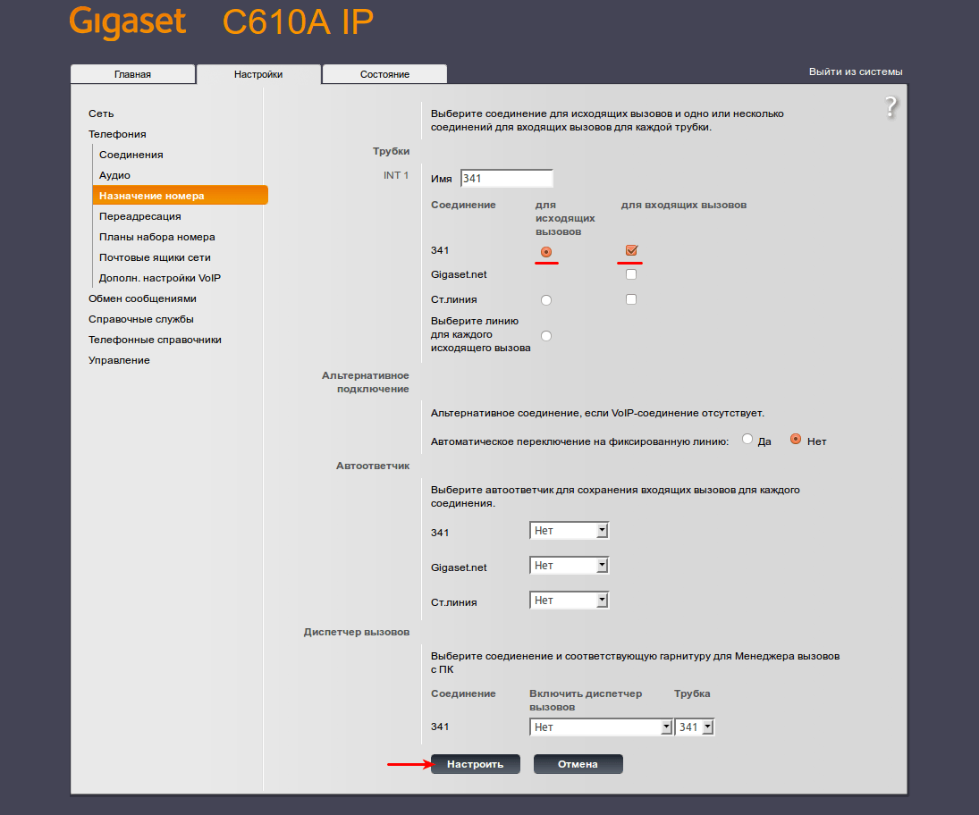Open Телефонные справочники in the sidebar
979x815 pixels.
click(155, 340)
